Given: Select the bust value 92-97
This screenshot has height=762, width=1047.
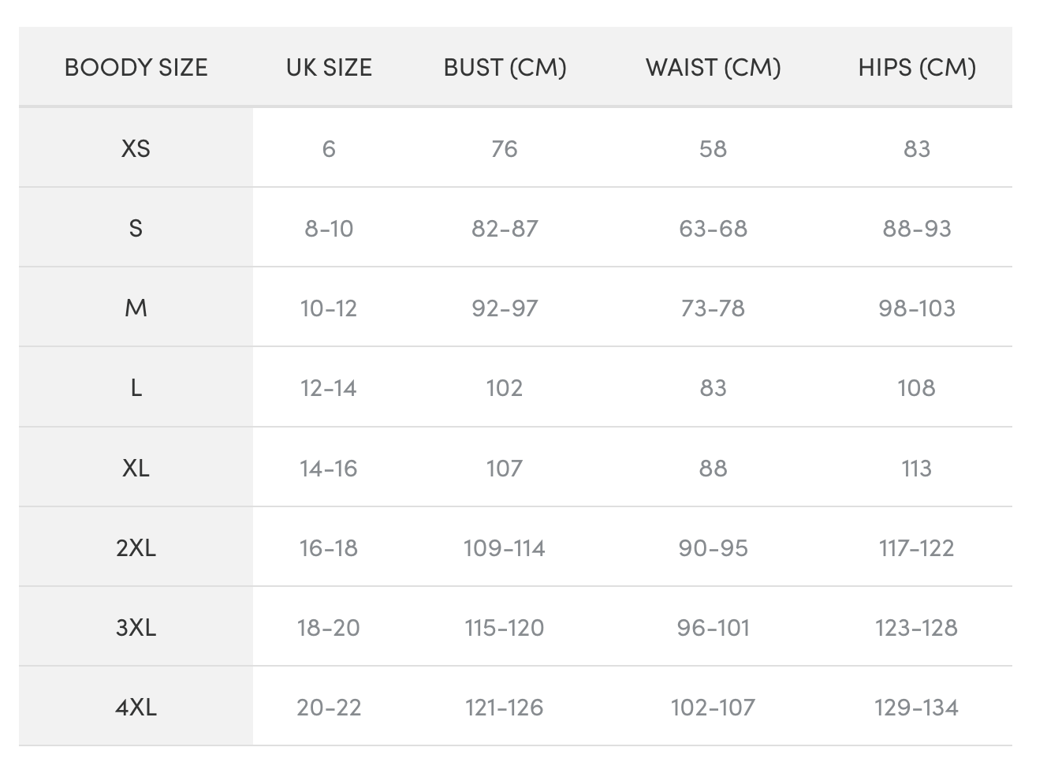Looking at the screenshot, I should (505, 308).
